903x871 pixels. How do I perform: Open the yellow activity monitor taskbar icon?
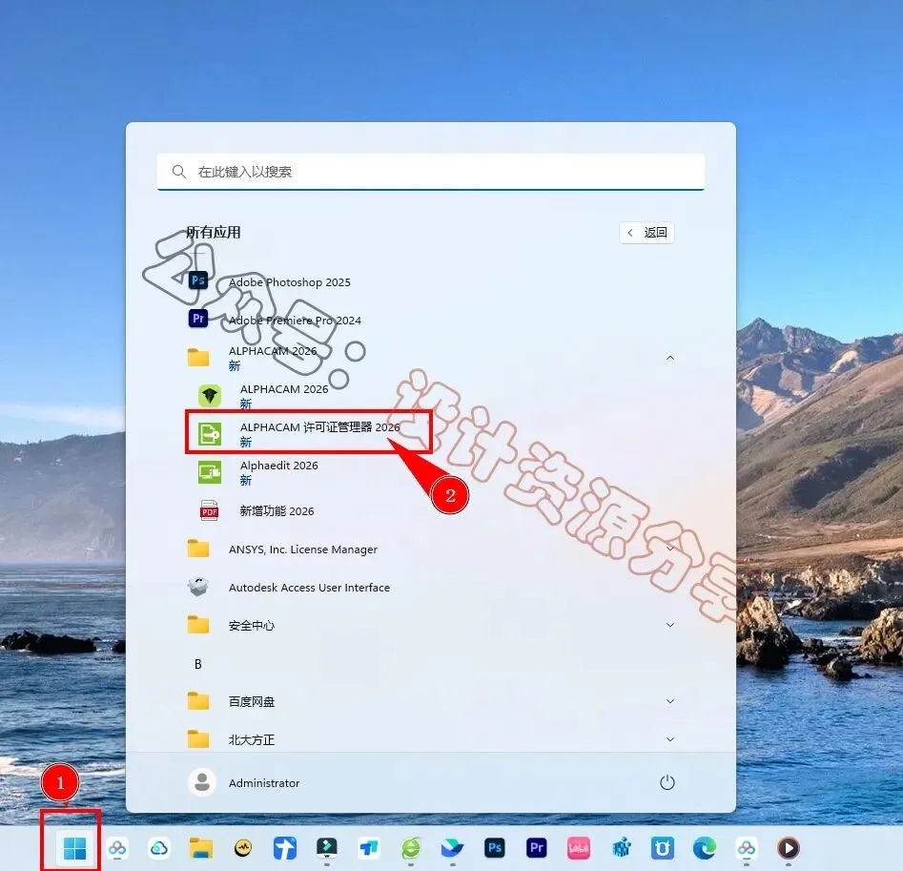243,848
